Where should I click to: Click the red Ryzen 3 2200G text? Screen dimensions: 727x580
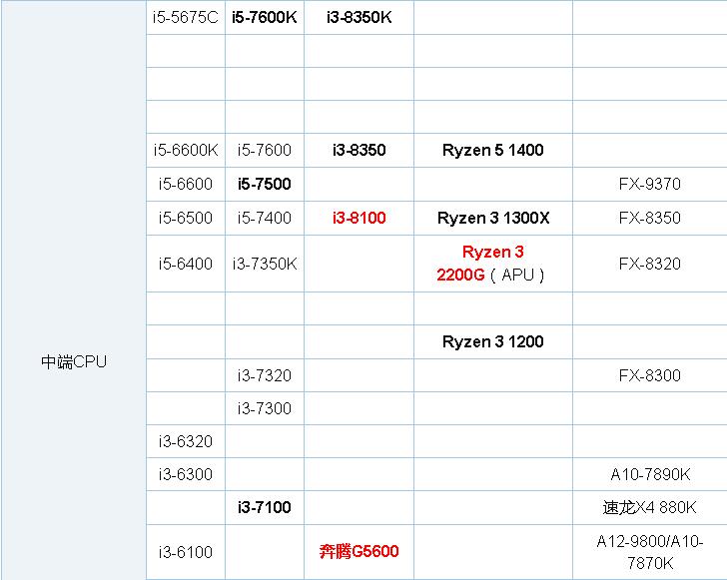click(492, 264)
